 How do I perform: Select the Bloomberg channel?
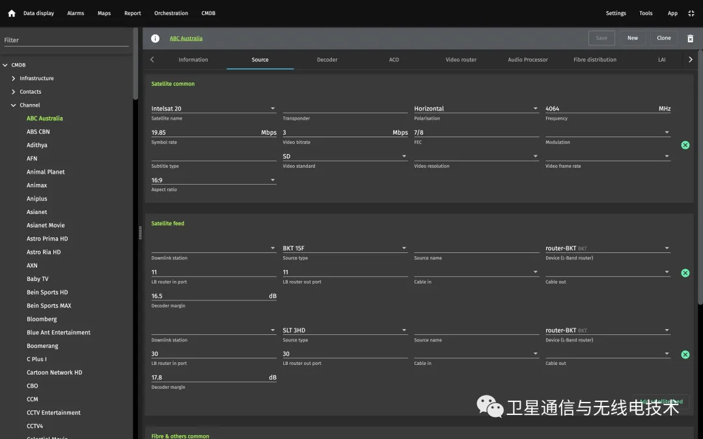point(42,319)
